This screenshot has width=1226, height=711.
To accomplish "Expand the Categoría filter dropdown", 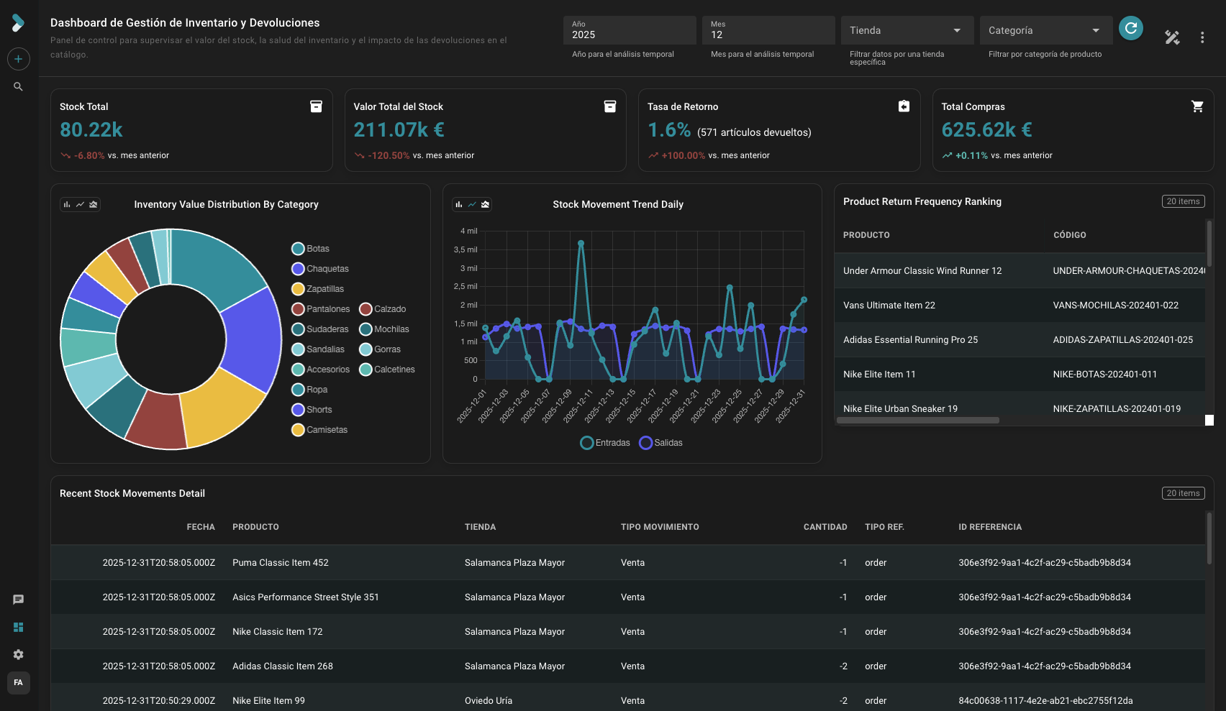I will pos(1045,30).
